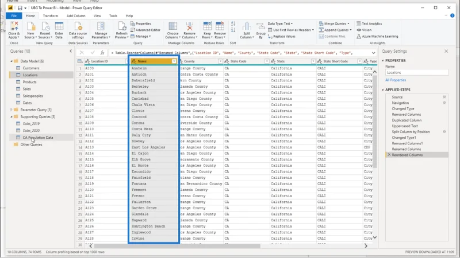
Task: Cancel the formula with the X icon
Action: point(82,53)
